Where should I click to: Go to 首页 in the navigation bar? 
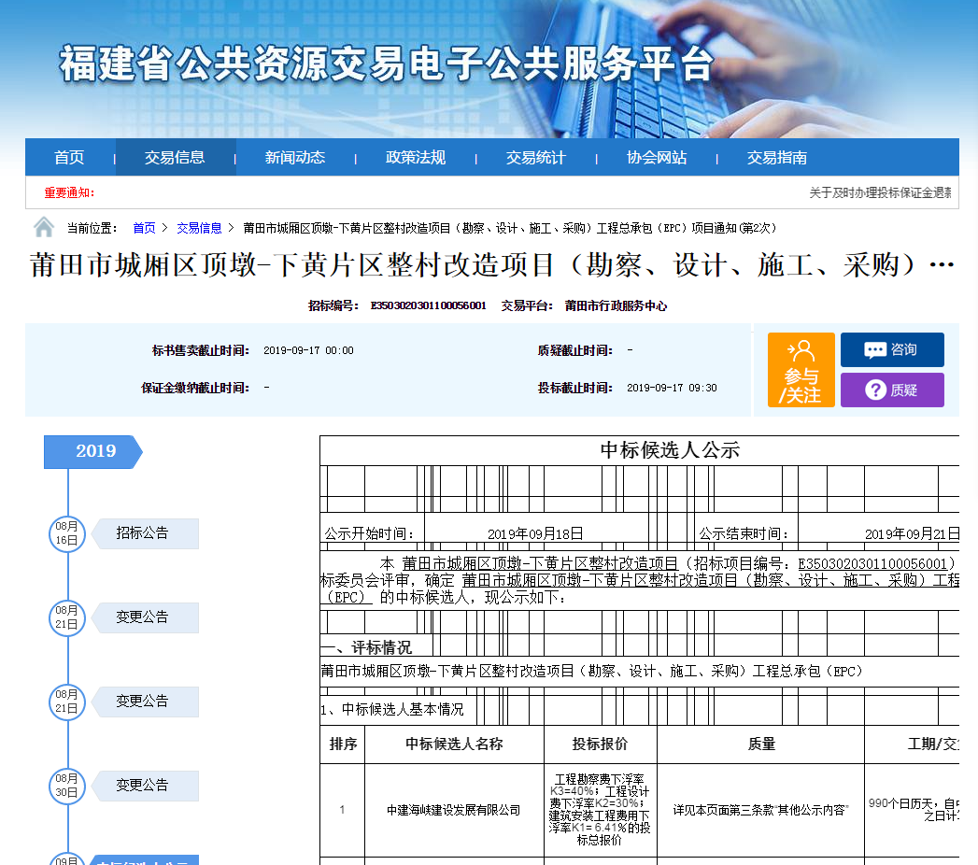(x=69, y=157)
